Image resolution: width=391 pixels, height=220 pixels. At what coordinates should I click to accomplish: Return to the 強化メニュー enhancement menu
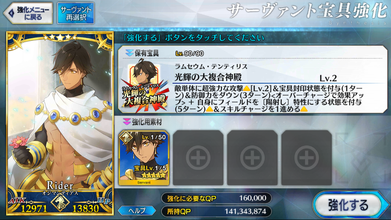28,13
